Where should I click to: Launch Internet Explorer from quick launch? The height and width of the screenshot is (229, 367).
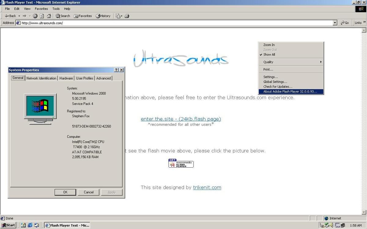(x=30, y=225)
